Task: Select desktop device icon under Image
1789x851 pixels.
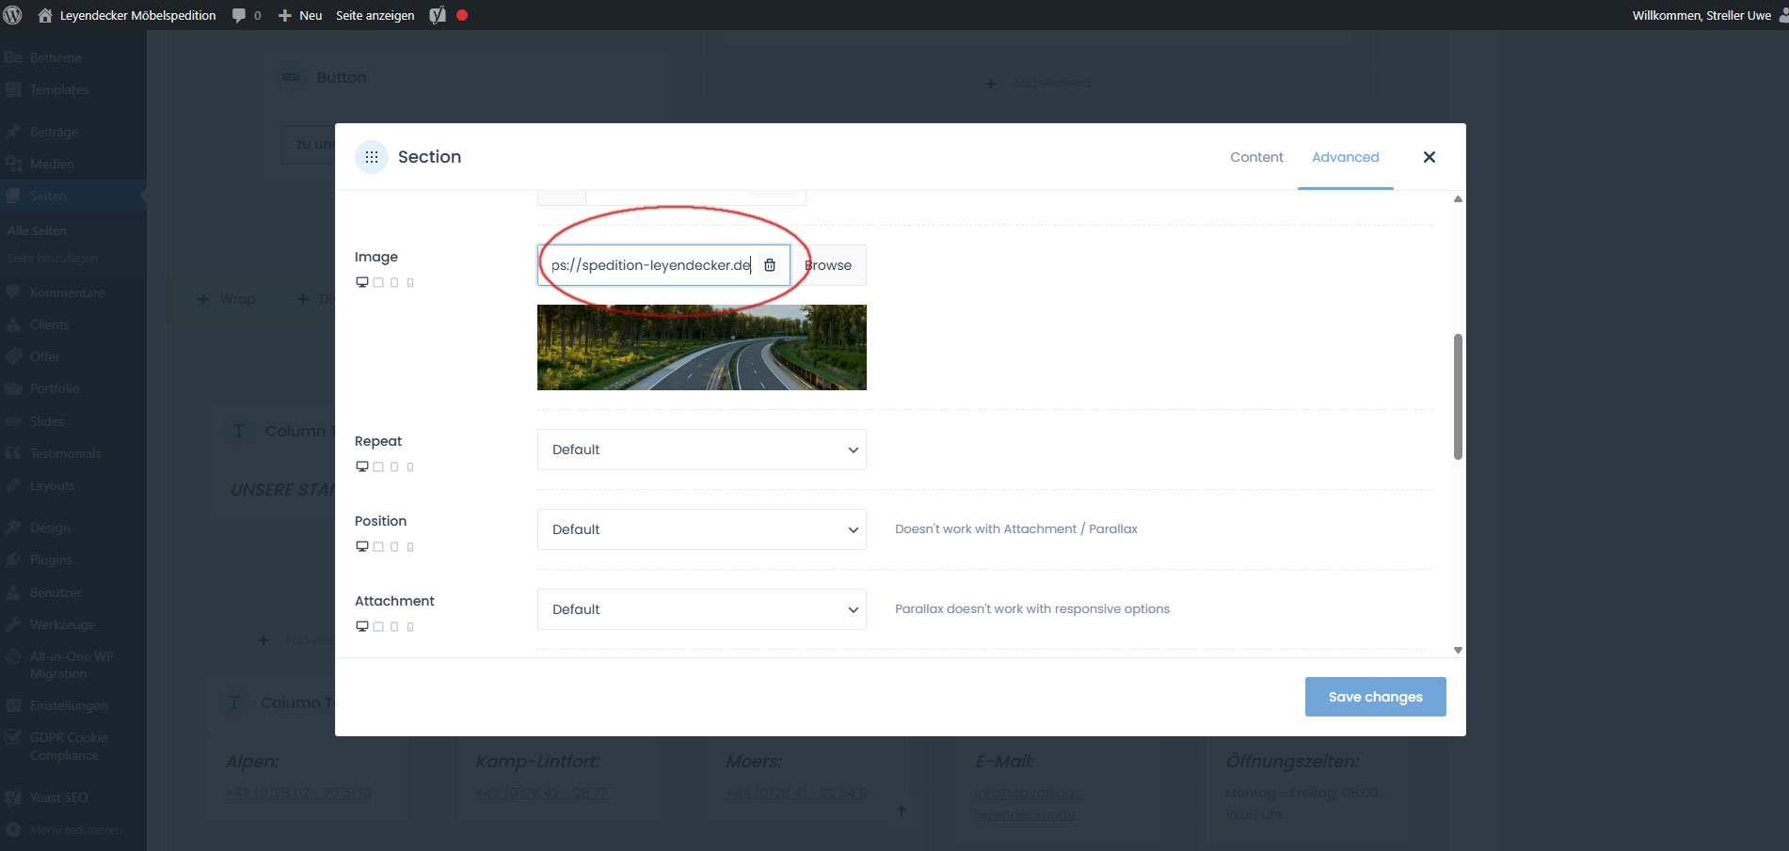Action: 361,282
